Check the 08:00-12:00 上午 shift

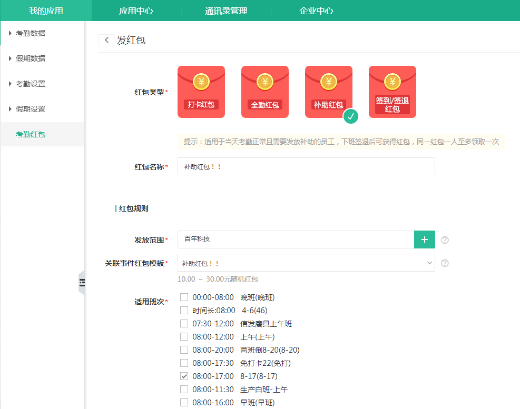click(184, 337)
